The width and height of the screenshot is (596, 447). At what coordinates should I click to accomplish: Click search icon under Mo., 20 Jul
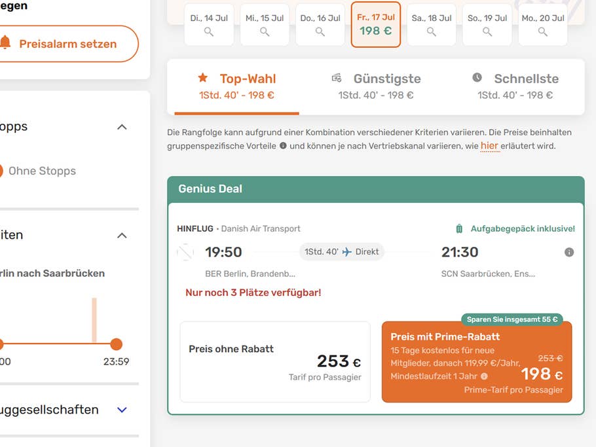(x=543, y=31)
